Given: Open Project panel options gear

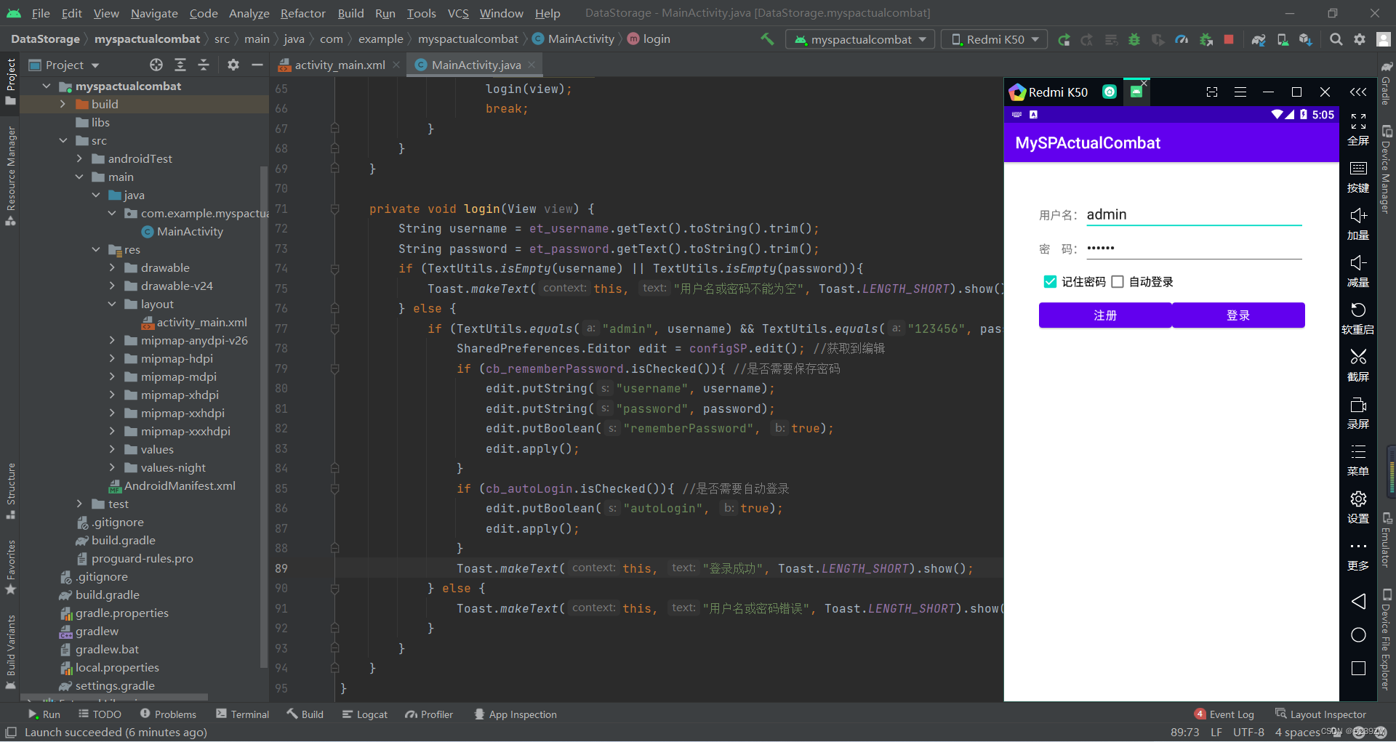Looking at the screenshot, I should pos(233,65).
